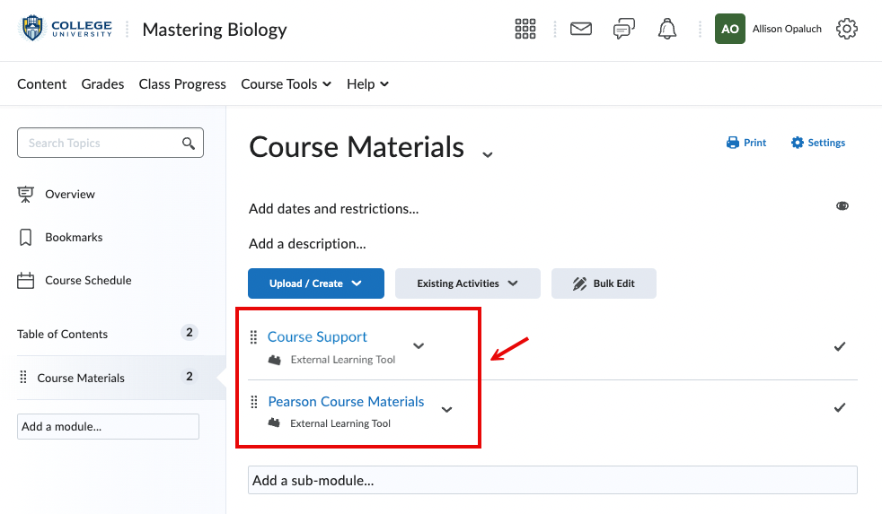Screen dimensions: 882x514
Task: Expand the Course Materials title dropdown
Action: 488,154
